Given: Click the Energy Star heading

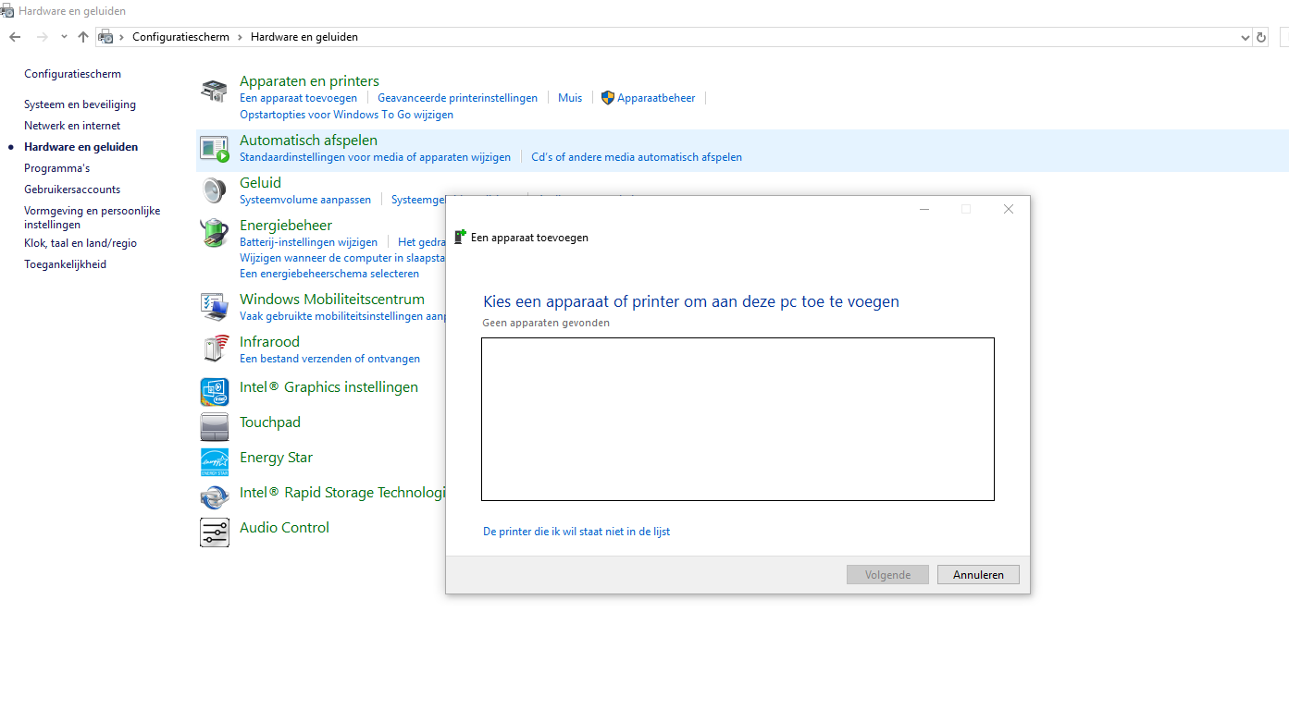Looking at the screenshot, I should 276,458.
